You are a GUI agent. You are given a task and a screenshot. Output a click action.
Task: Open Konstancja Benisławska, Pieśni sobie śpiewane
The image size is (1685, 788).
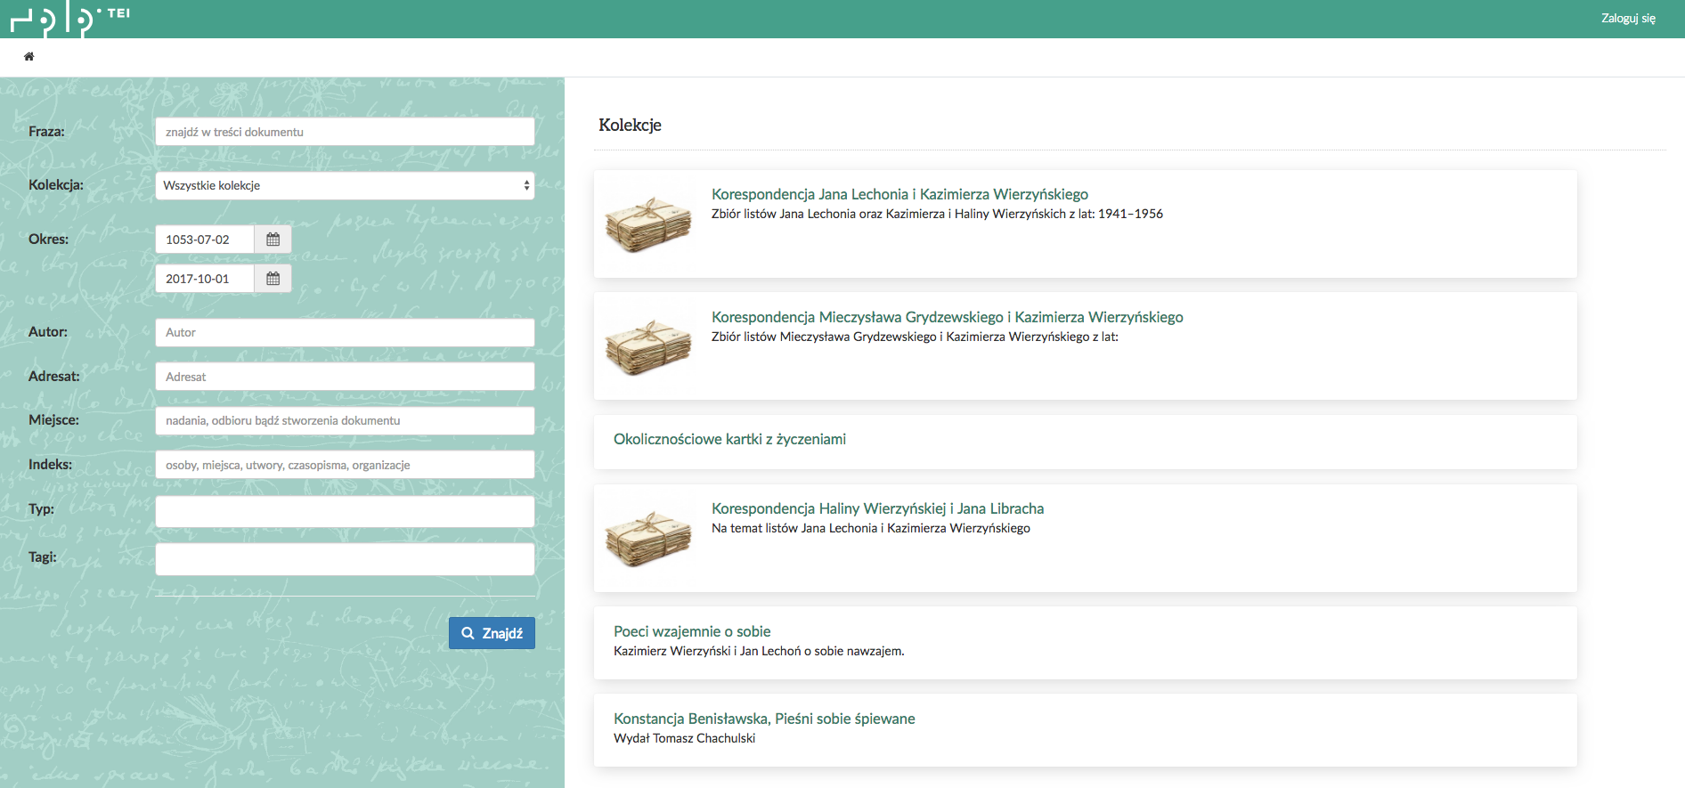[764, 719]
